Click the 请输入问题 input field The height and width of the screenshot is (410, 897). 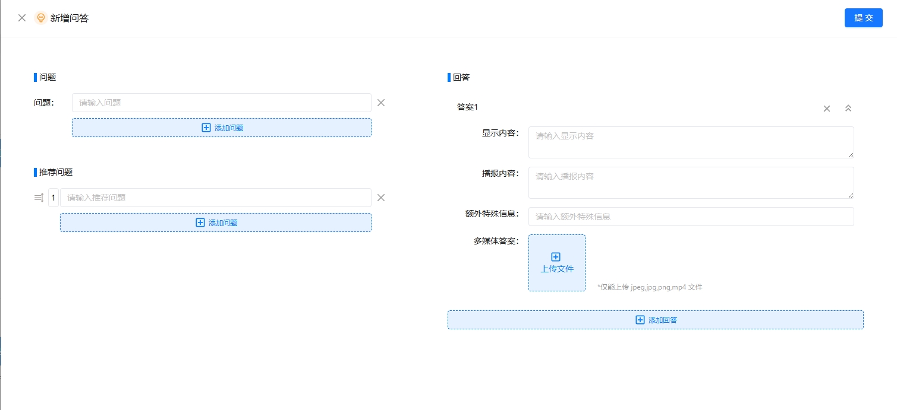(221, 103)
